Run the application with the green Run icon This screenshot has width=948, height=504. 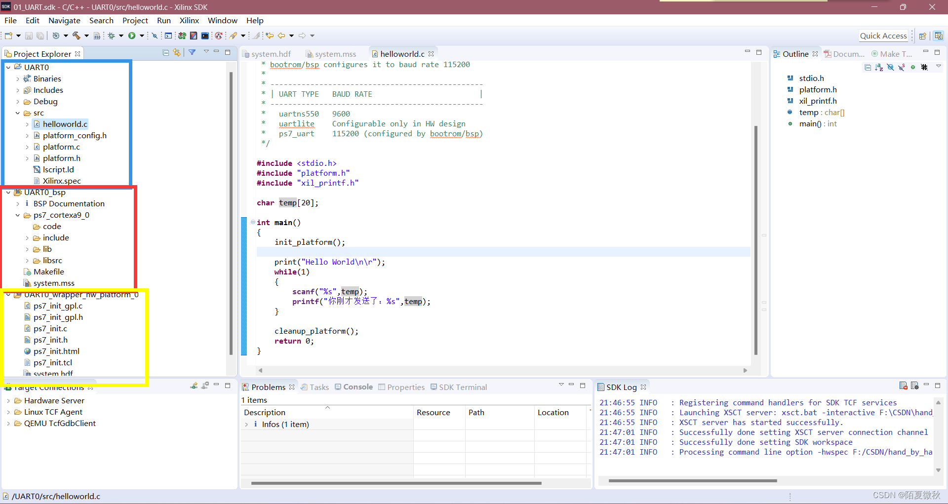click(x=132, y=35)
